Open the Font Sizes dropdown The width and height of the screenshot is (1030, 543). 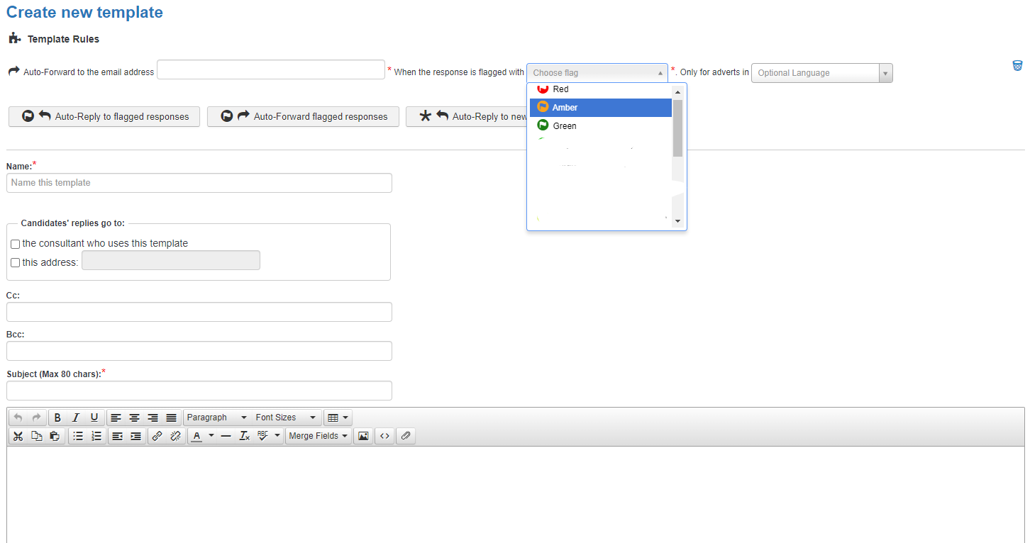click(285, 418)
